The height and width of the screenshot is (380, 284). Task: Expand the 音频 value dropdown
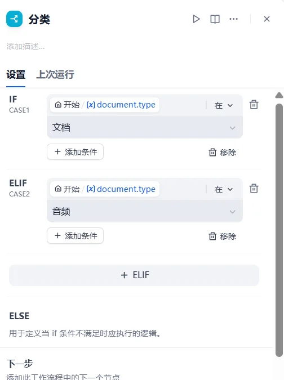coord(145,211)
